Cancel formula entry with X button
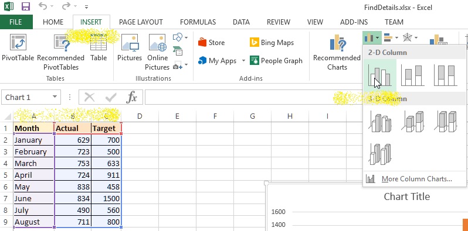468x231 pixels. (x=90, y=97)
